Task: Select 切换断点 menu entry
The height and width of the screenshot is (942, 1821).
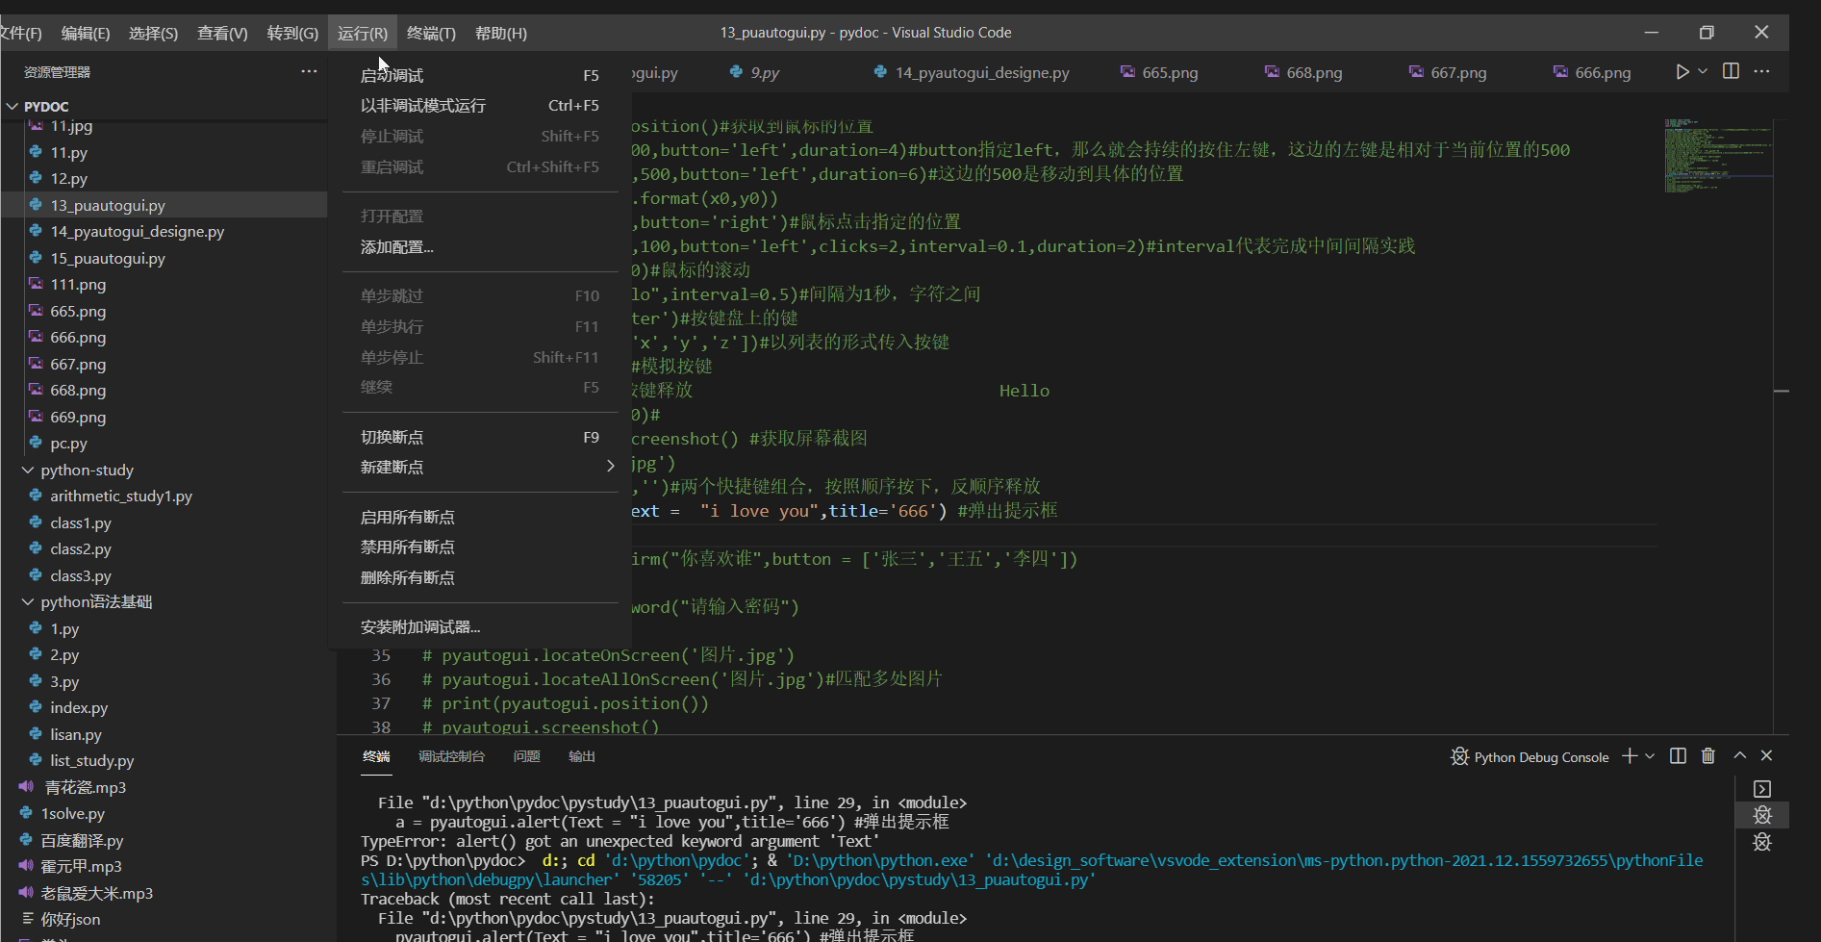Action: click(x=480, y=437)
